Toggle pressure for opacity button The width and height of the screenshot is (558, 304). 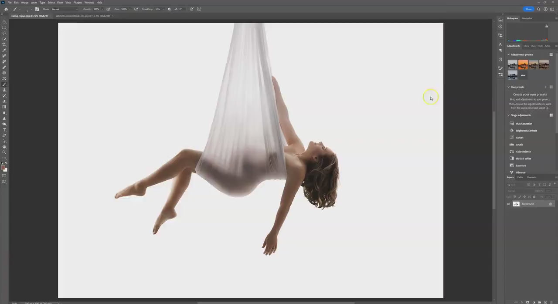coord(108,9)
